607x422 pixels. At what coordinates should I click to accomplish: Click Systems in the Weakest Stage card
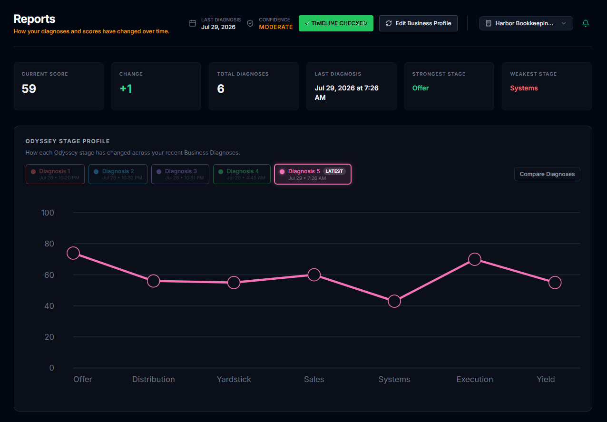pos(524,88)
